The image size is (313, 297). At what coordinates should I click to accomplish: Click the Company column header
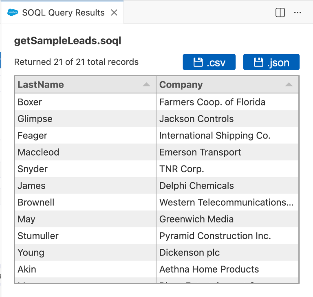(227, 84)
